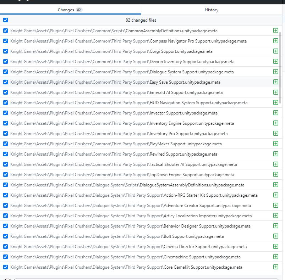Switch to the History tab
The height and width of the screenshot is (280, 285).
pos(212,10)
